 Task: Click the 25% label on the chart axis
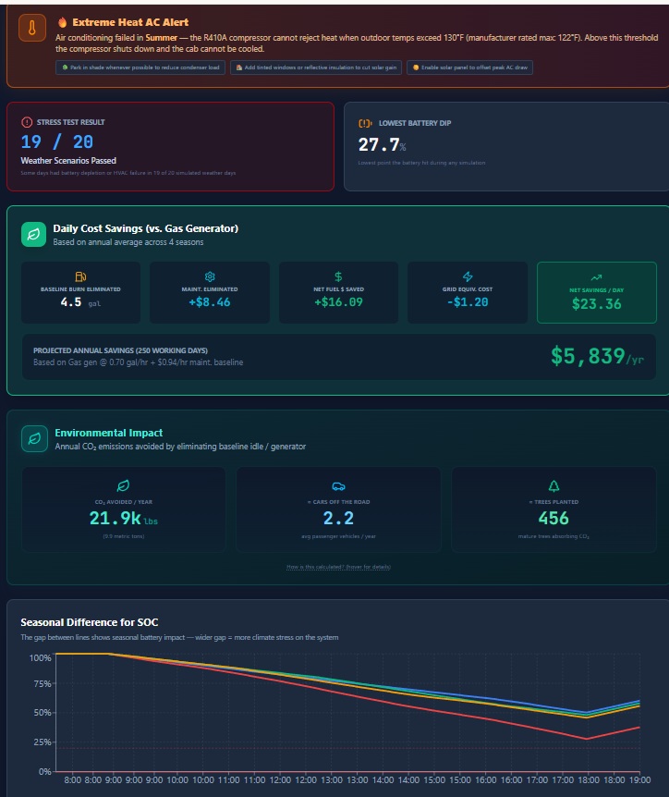point(43,742)
